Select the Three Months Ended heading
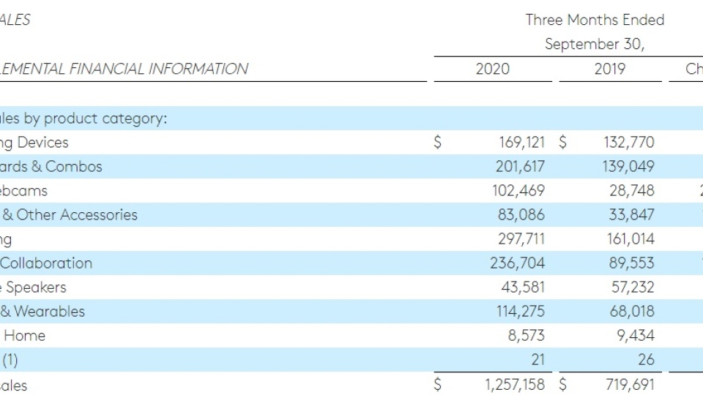 [595, 20]
